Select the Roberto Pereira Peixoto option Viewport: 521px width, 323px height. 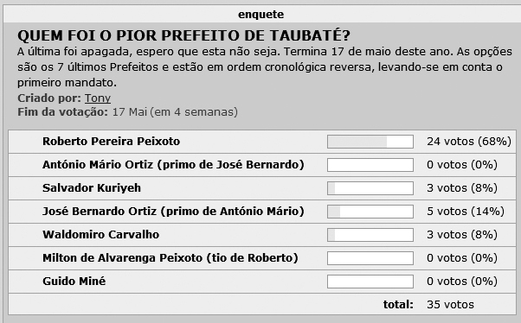point(111,142)
